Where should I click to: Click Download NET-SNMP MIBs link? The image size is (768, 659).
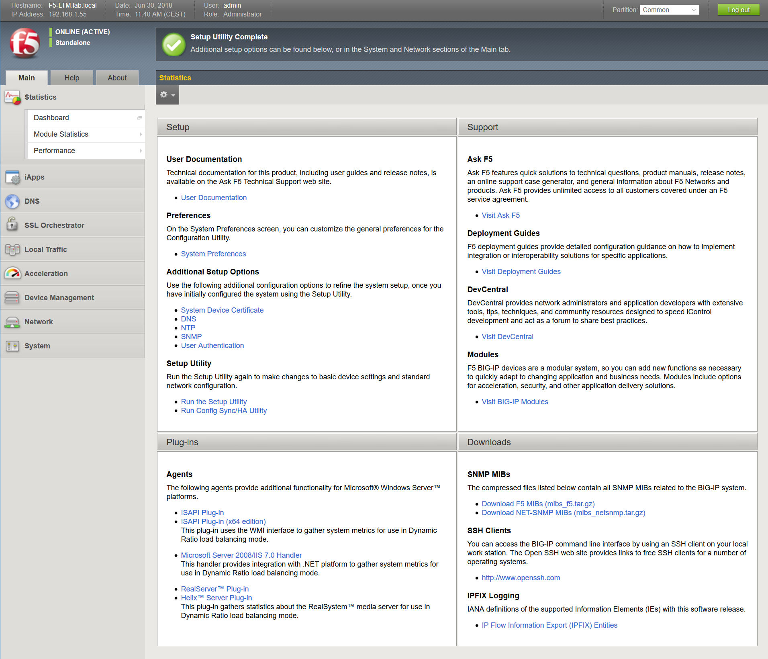tap(564, 513)
